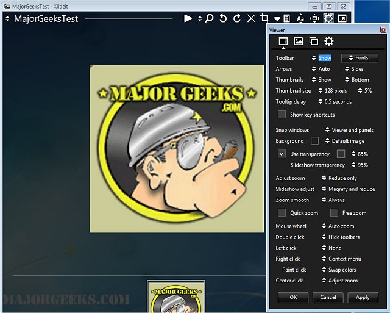
Task: Change Arrows Auto setting
Action: (321, 69)
